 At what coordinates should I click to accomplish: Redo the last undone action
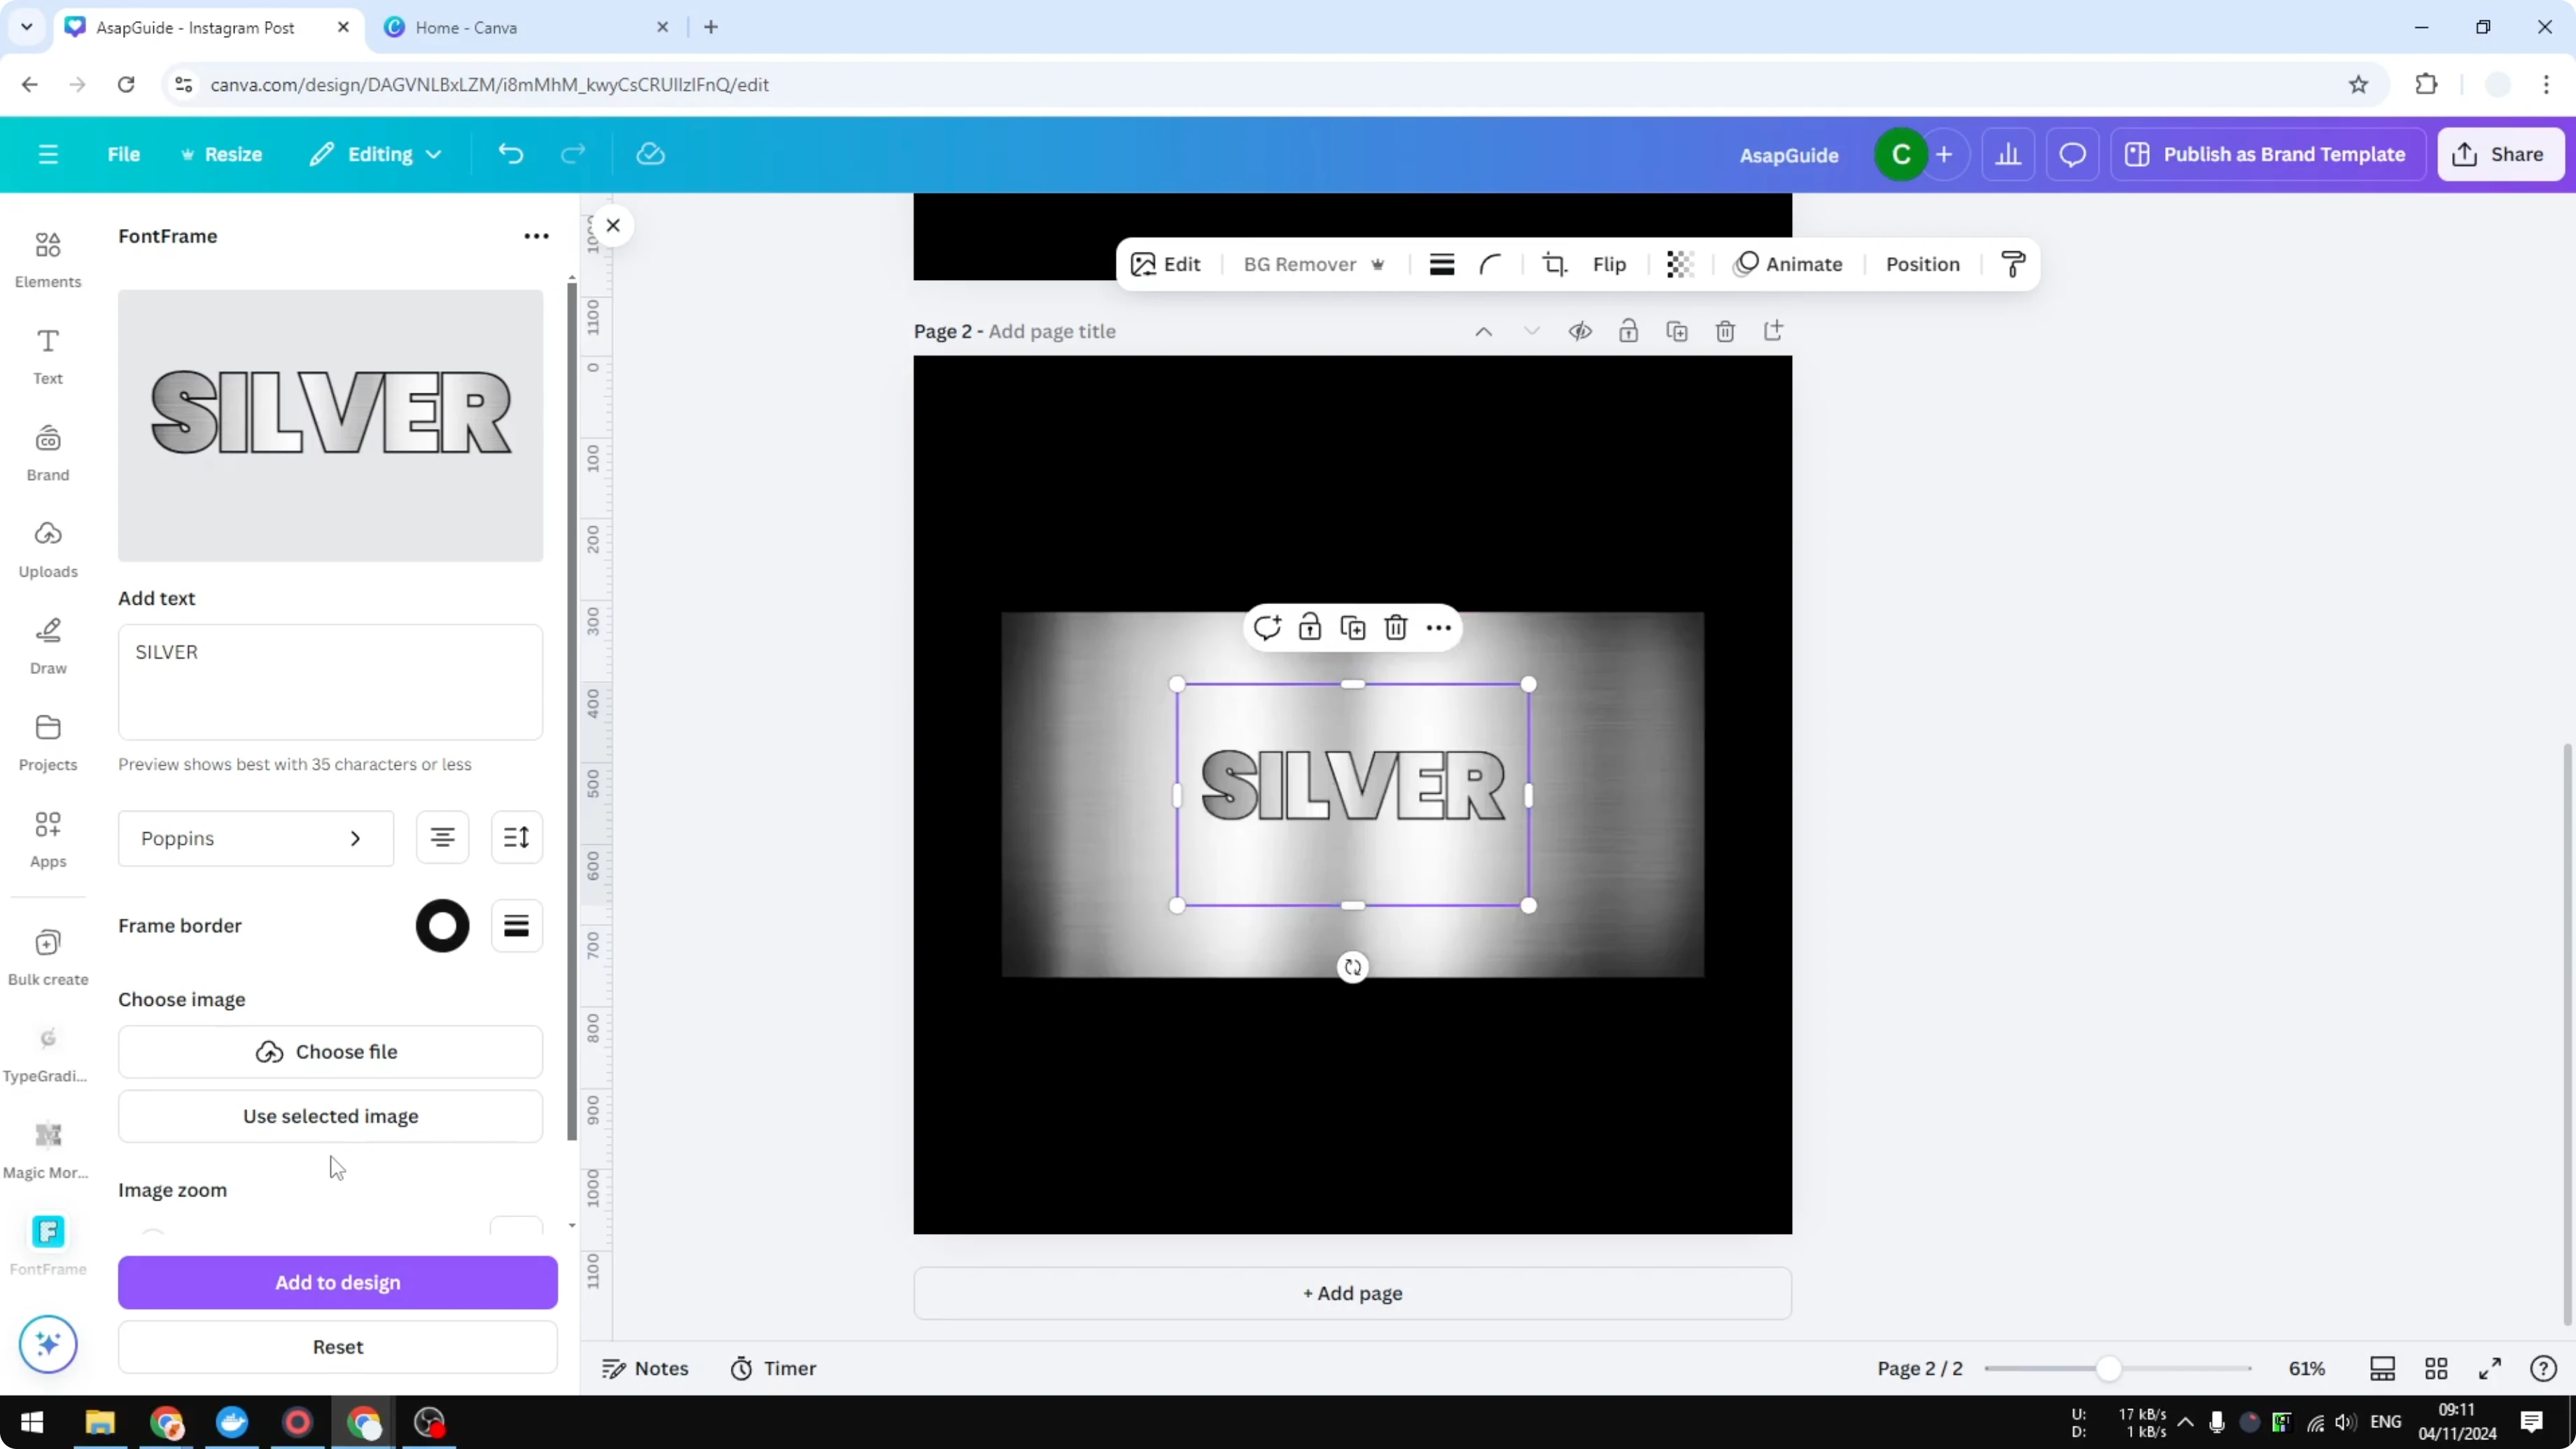[x=573, y=154]
